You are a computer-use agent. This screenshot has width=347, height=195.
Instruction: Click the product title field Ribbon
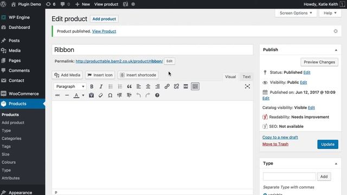click(x=152, y=50)
